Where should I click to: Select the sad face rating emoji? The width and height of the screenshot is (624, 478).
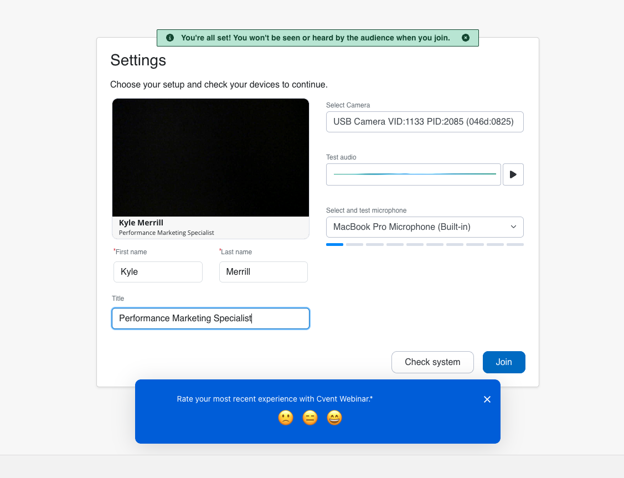[x=286, y=418]
